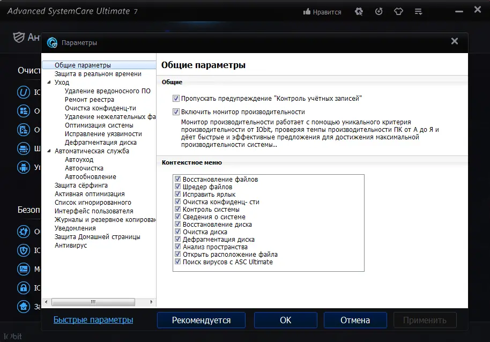Screen dimensions: 490x342
Task: Click the padlock icon in main window sidebar
Action: click(24, 288)
